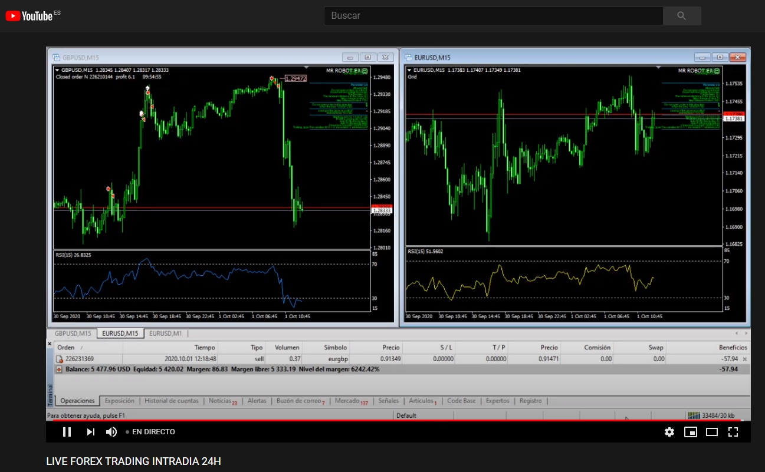Sort by Orden column header
This screenshot has width=765, height=472.
[88, 348]
